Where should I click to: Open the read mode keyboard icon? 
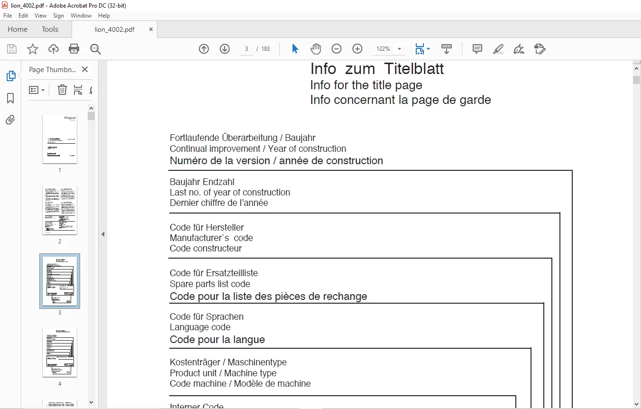(x=446, y=49)
